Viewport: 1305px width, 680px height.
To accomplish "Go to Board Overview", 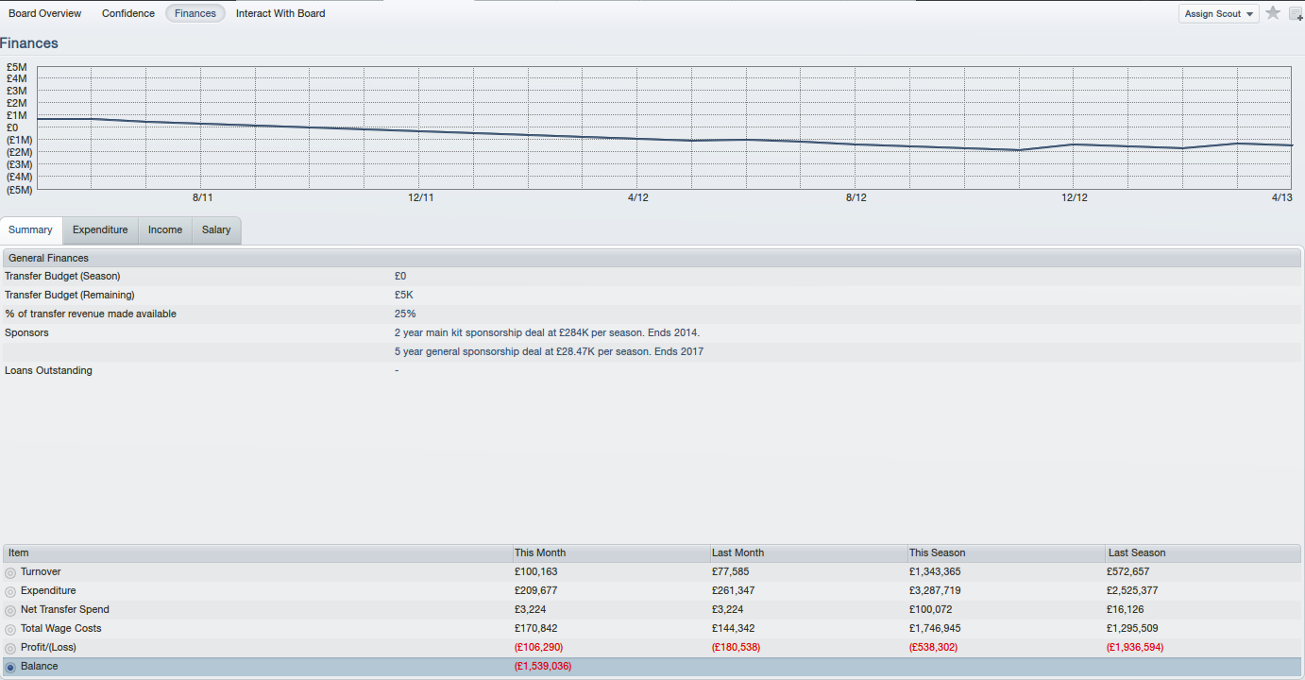I will tap(45, 13).
